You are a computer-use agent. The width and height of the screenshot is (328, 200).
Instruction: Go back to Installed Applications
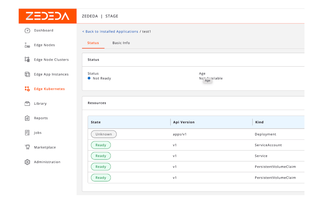click(110, 32)
